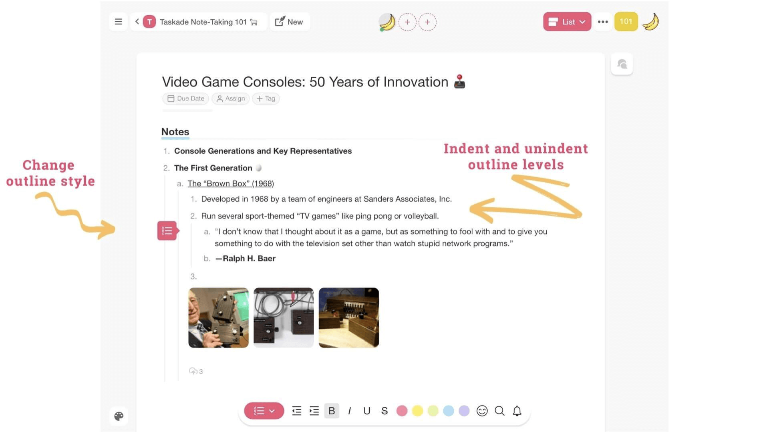Open the chat comments panel icon

pyautogui.click(x=622, y=64)
